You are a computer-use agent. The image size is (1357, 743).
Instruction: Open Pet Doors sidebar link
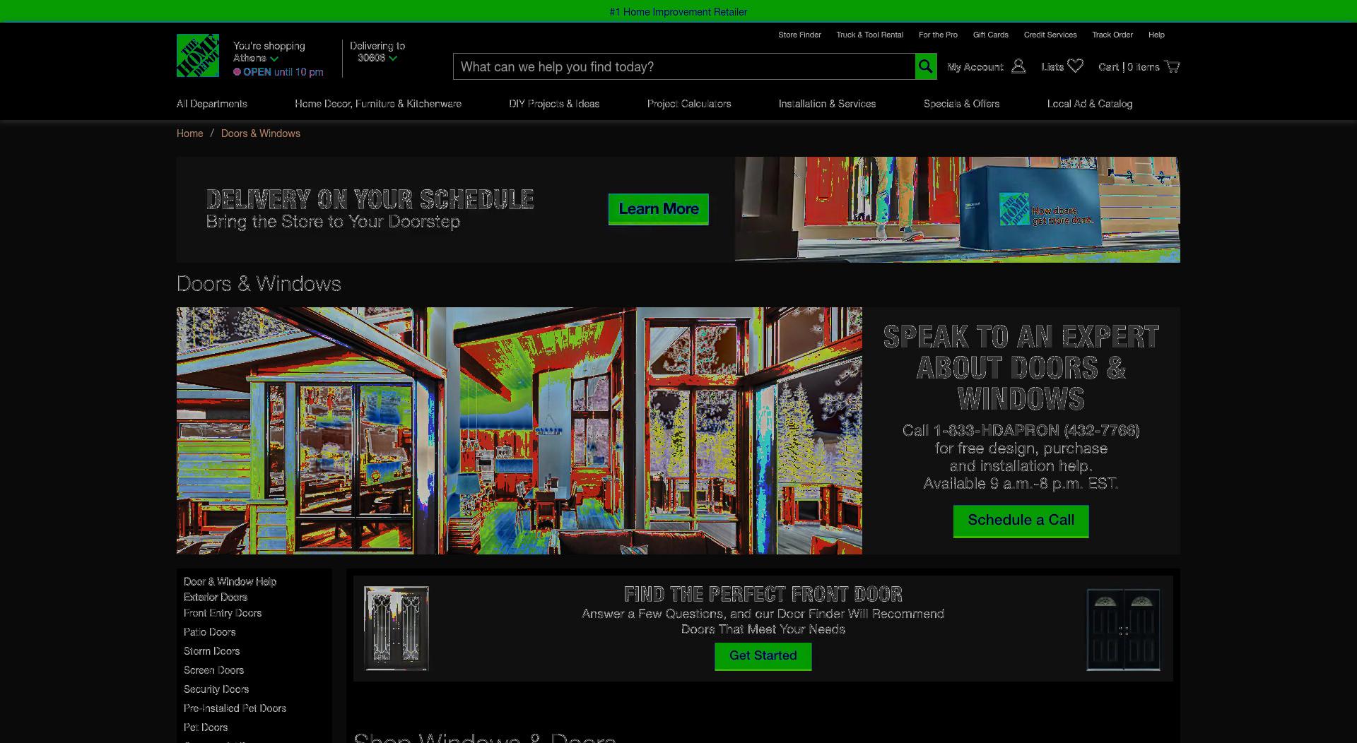click(206, 727)
